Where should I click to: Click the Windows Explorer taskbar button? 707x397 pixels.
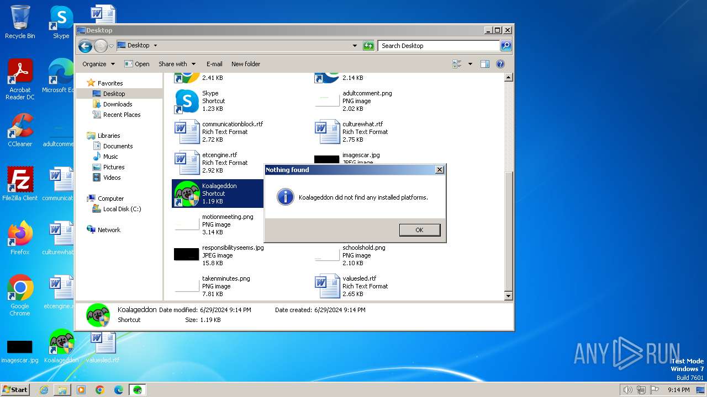(x=62, y=390)
